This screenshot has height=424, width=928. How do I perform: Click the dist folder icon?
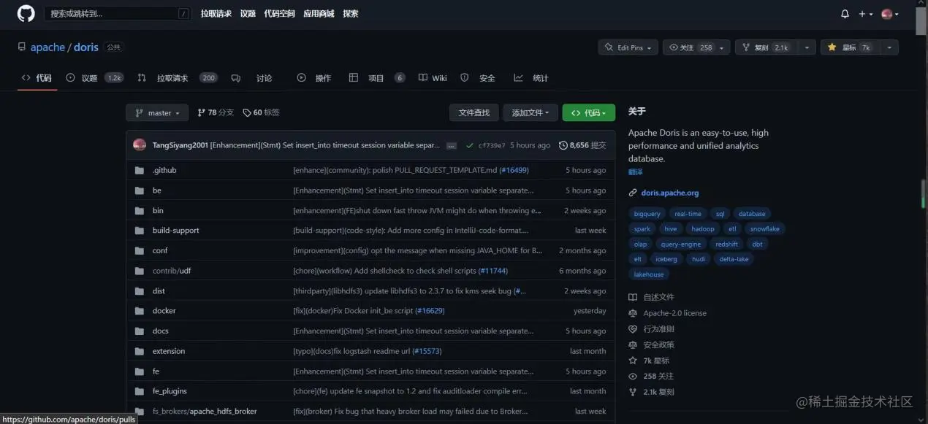pos(140,290)
